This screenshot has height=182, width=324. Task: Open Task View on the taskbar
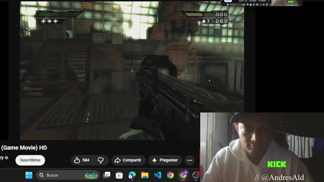pyautogui.click(x=107, y=175)
